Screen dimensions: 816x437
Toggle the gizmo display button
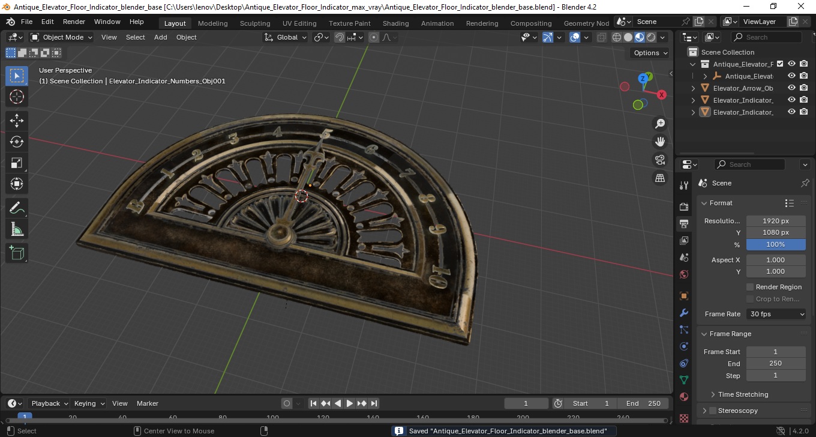point(548,37)
